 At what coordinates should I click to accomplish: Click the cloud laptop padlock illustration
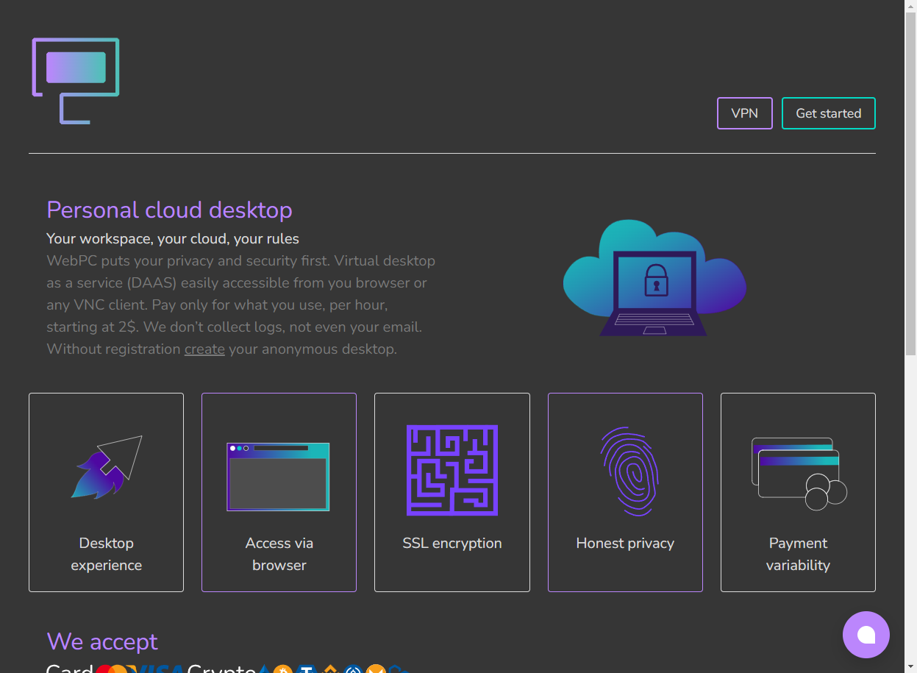pos(654,278)
